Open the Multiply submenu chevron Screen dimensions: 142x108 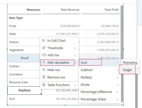tap(118, 77)
